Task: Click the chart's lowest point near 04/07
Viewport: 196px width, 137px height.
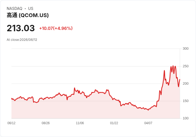Action: click(x=148, y=110)
